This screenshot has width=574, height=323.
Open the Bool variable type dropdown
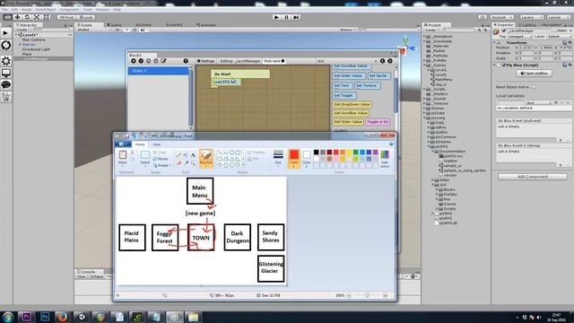pos(538,102)
